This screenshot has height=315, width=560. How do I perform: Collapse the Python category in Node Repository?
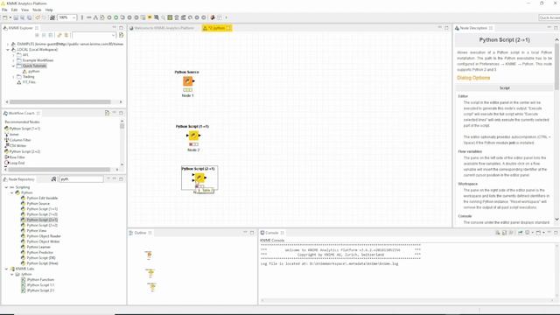pos(12,192)
